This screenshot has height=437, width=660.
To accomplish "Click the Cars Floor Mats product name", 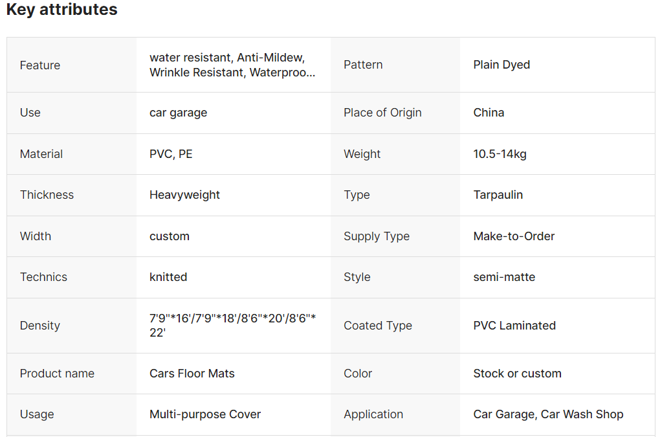I will [192, 374].
